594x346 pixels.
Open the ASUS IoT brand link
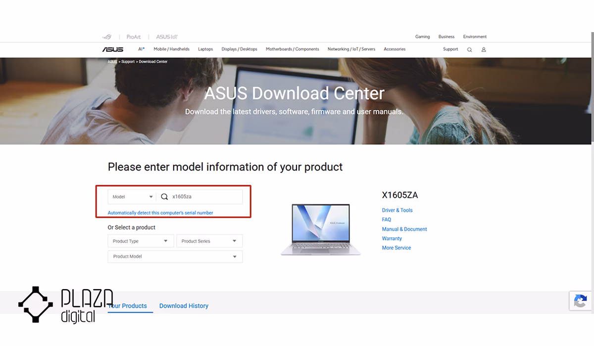point(167,37)
